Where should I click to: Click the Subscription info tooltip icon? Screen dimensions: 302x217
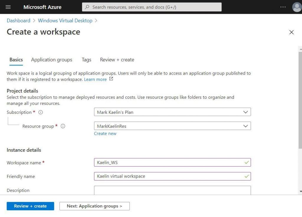(x=41, y=112)
